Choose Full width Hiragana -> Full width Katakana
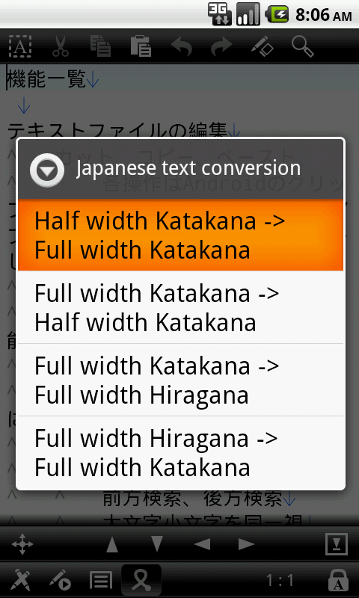This screenshot has height=598, width=359. 180,452
